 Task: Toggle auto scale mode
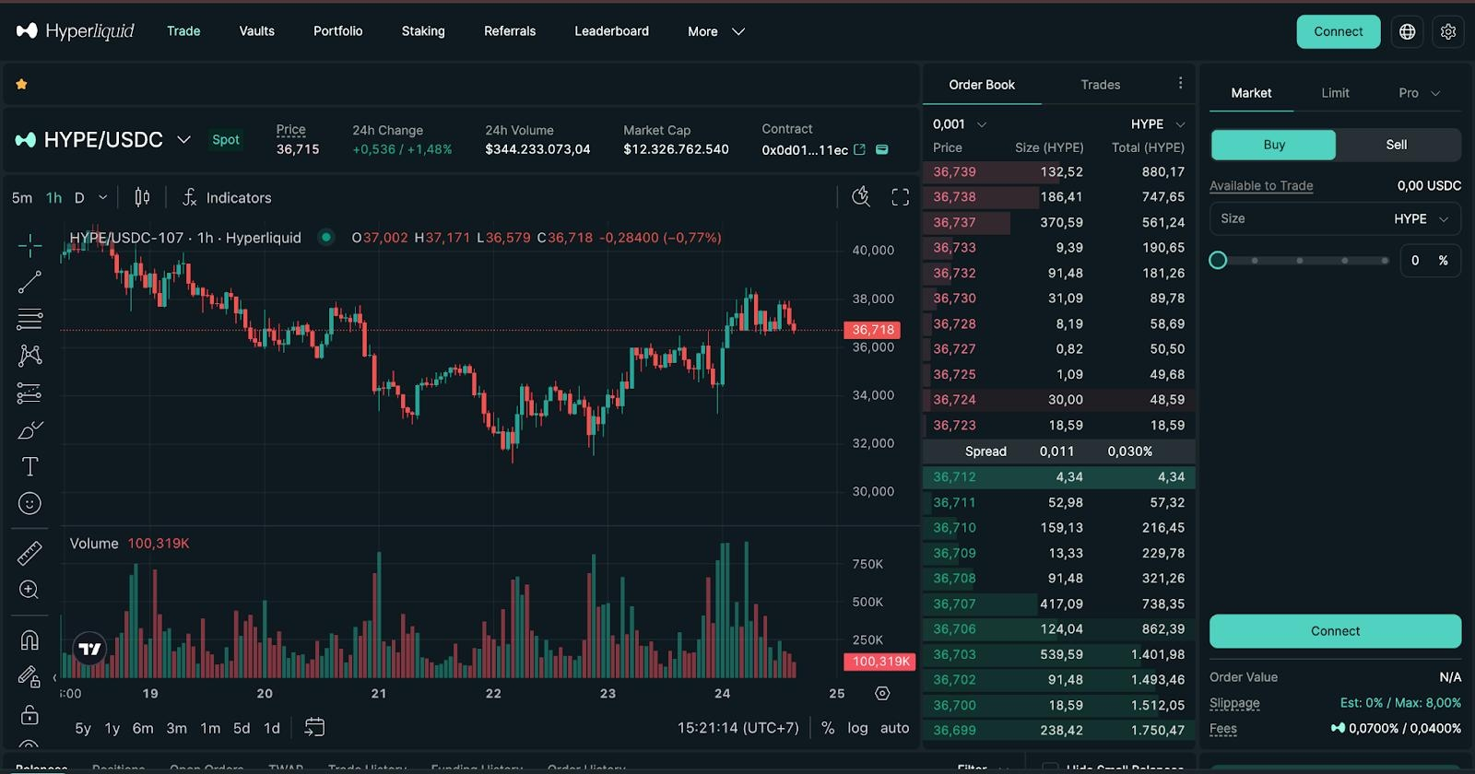point(894,728)
